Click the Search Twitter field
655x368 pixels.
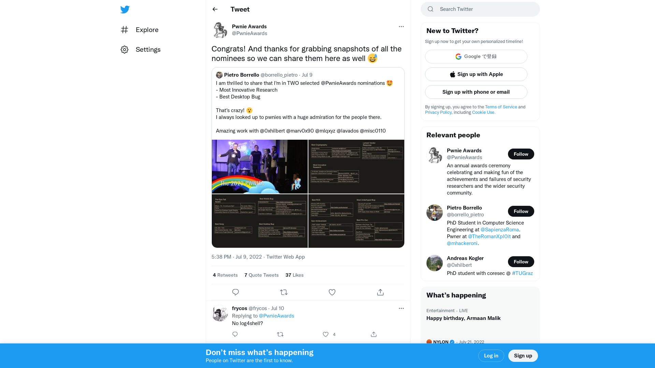(480, 9)
